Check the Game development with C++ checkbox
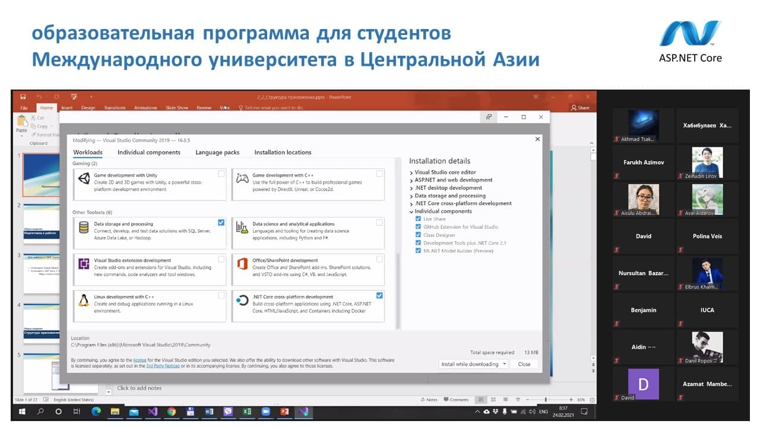 (379, 174)
